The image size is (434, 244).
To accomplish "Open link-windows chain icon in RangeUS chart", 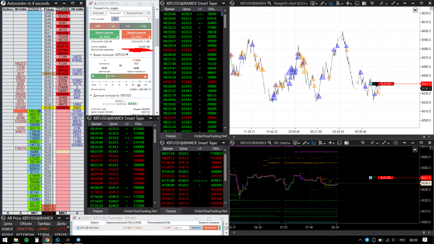I will [x=393, y=3].
